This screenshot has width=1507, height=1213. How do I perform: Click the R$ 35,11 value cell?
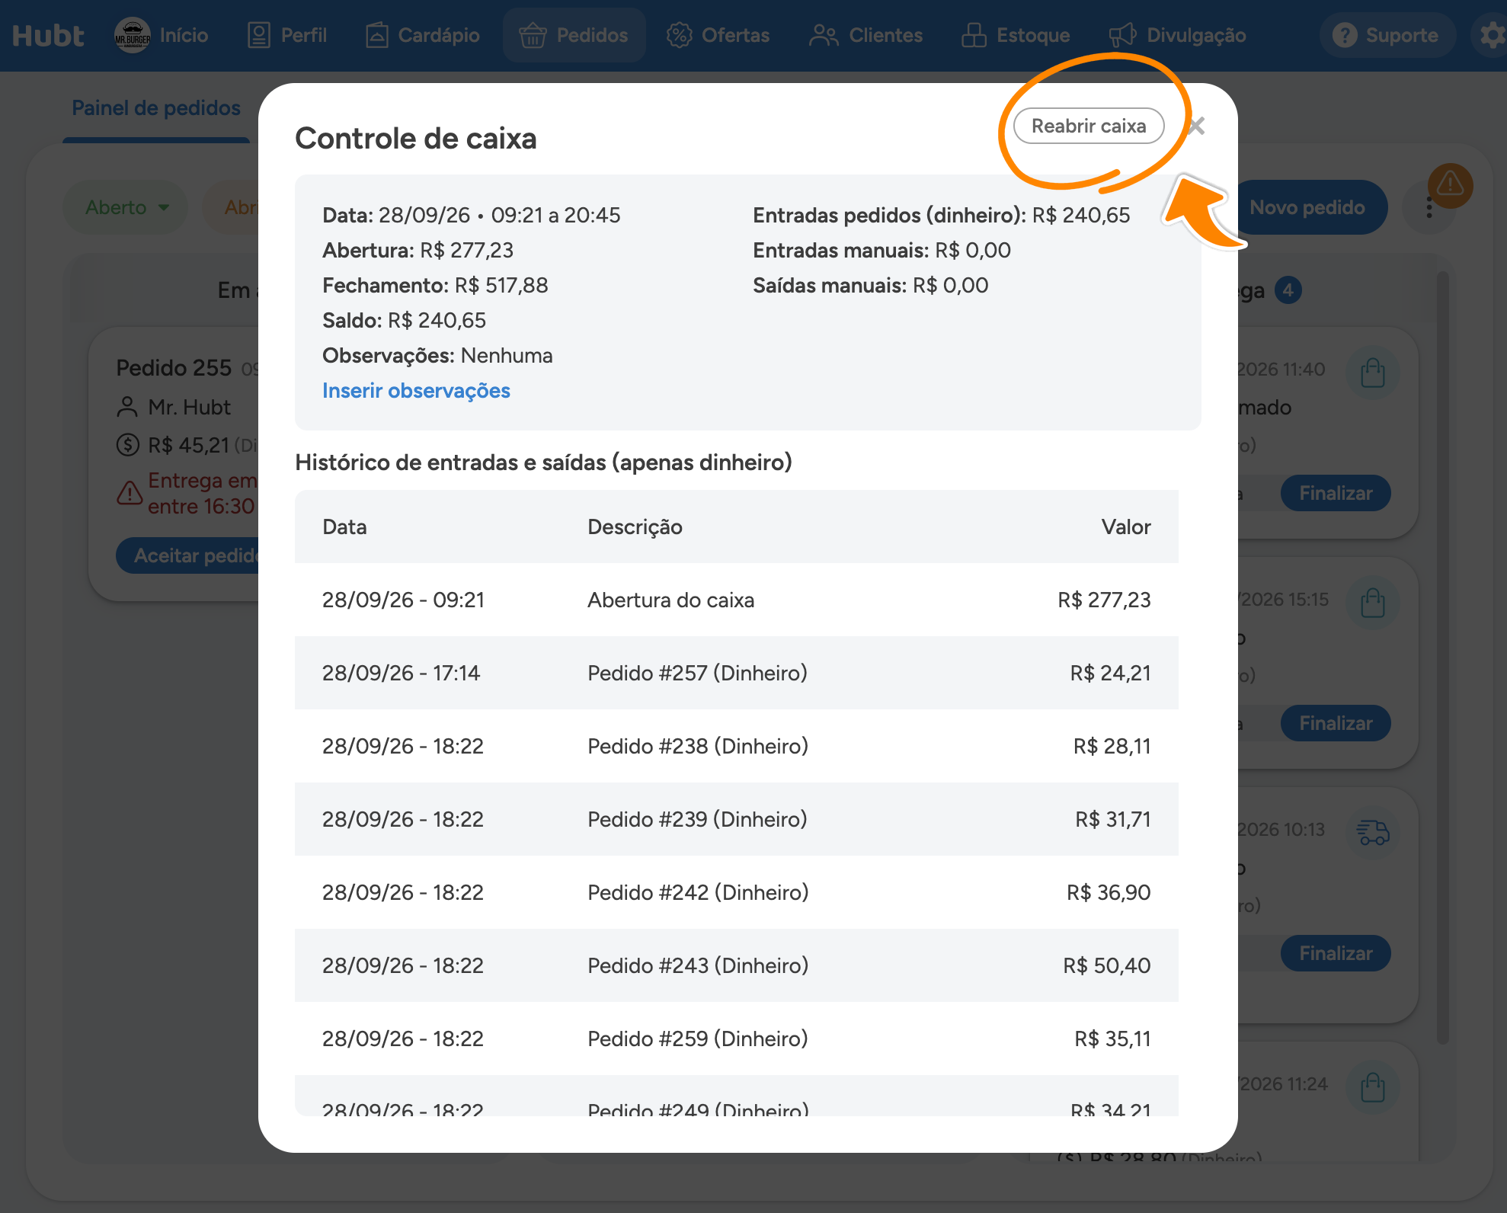click(x=1112, y=1039)
